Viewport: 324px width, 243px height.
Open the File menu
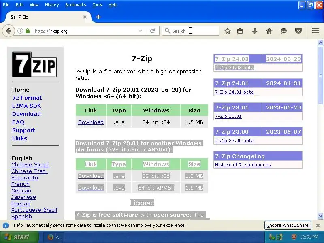(x=6, y=5)
